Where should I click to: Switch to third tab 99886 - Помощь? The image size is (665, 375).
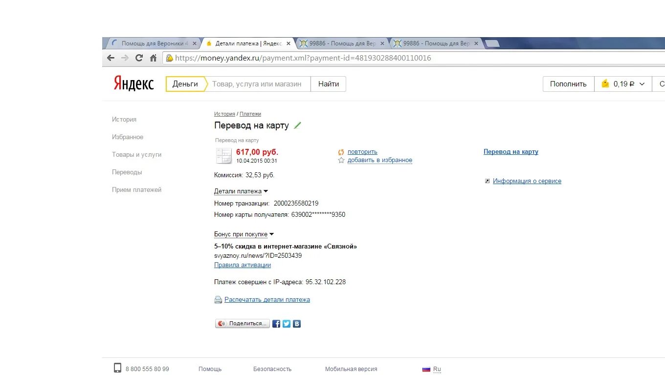tap(341, 43)
